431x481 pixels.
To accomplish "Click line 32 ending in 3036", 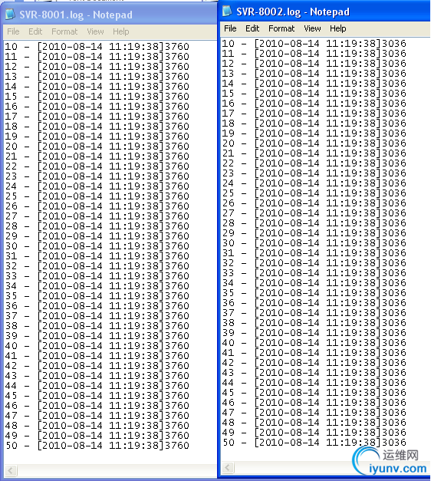I will click(314, 263).
